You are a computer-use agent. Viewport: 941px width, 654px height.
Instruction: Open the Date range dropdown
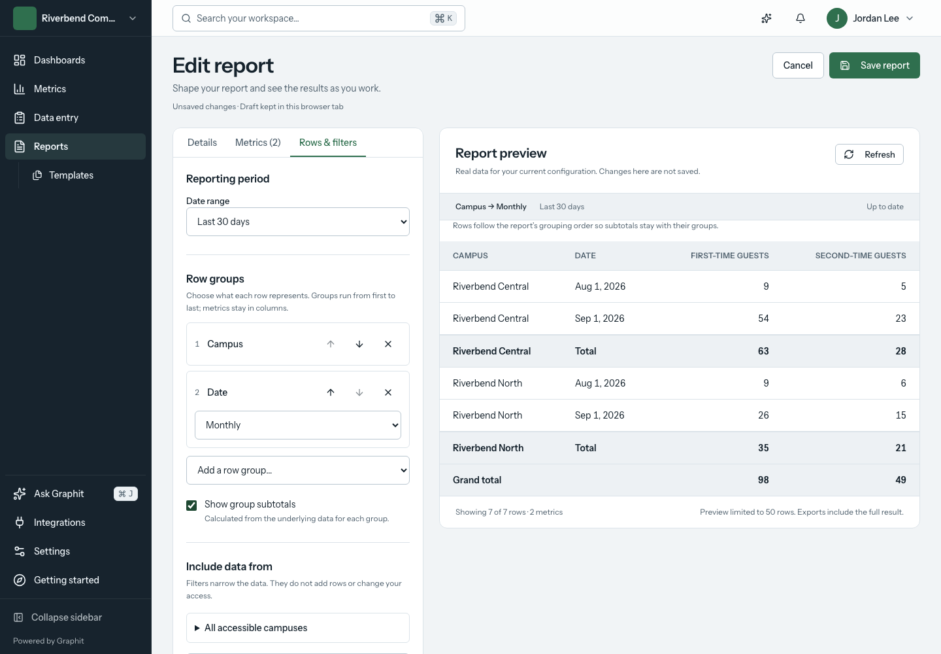point(298,222)
